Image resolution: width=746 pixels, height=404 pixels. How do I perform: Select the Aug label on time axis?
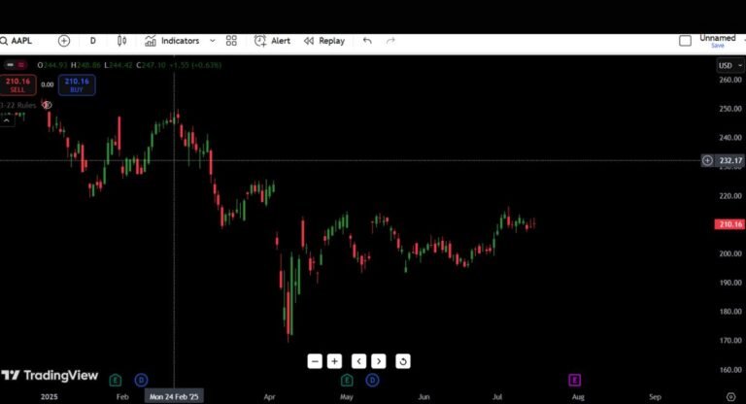tap(578, 397)
